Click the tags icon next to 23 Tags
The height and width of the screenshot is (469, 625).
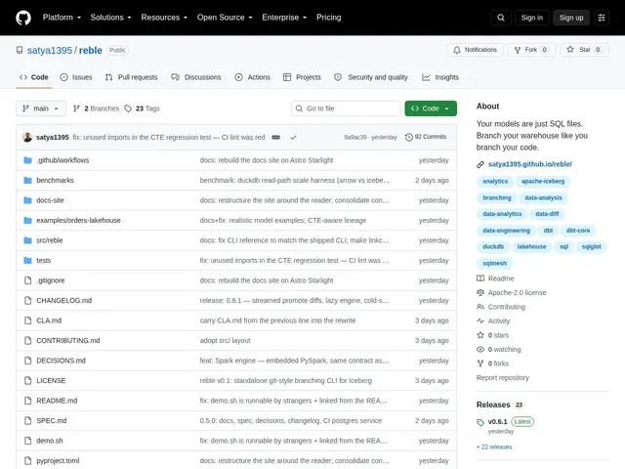(128, 108)
